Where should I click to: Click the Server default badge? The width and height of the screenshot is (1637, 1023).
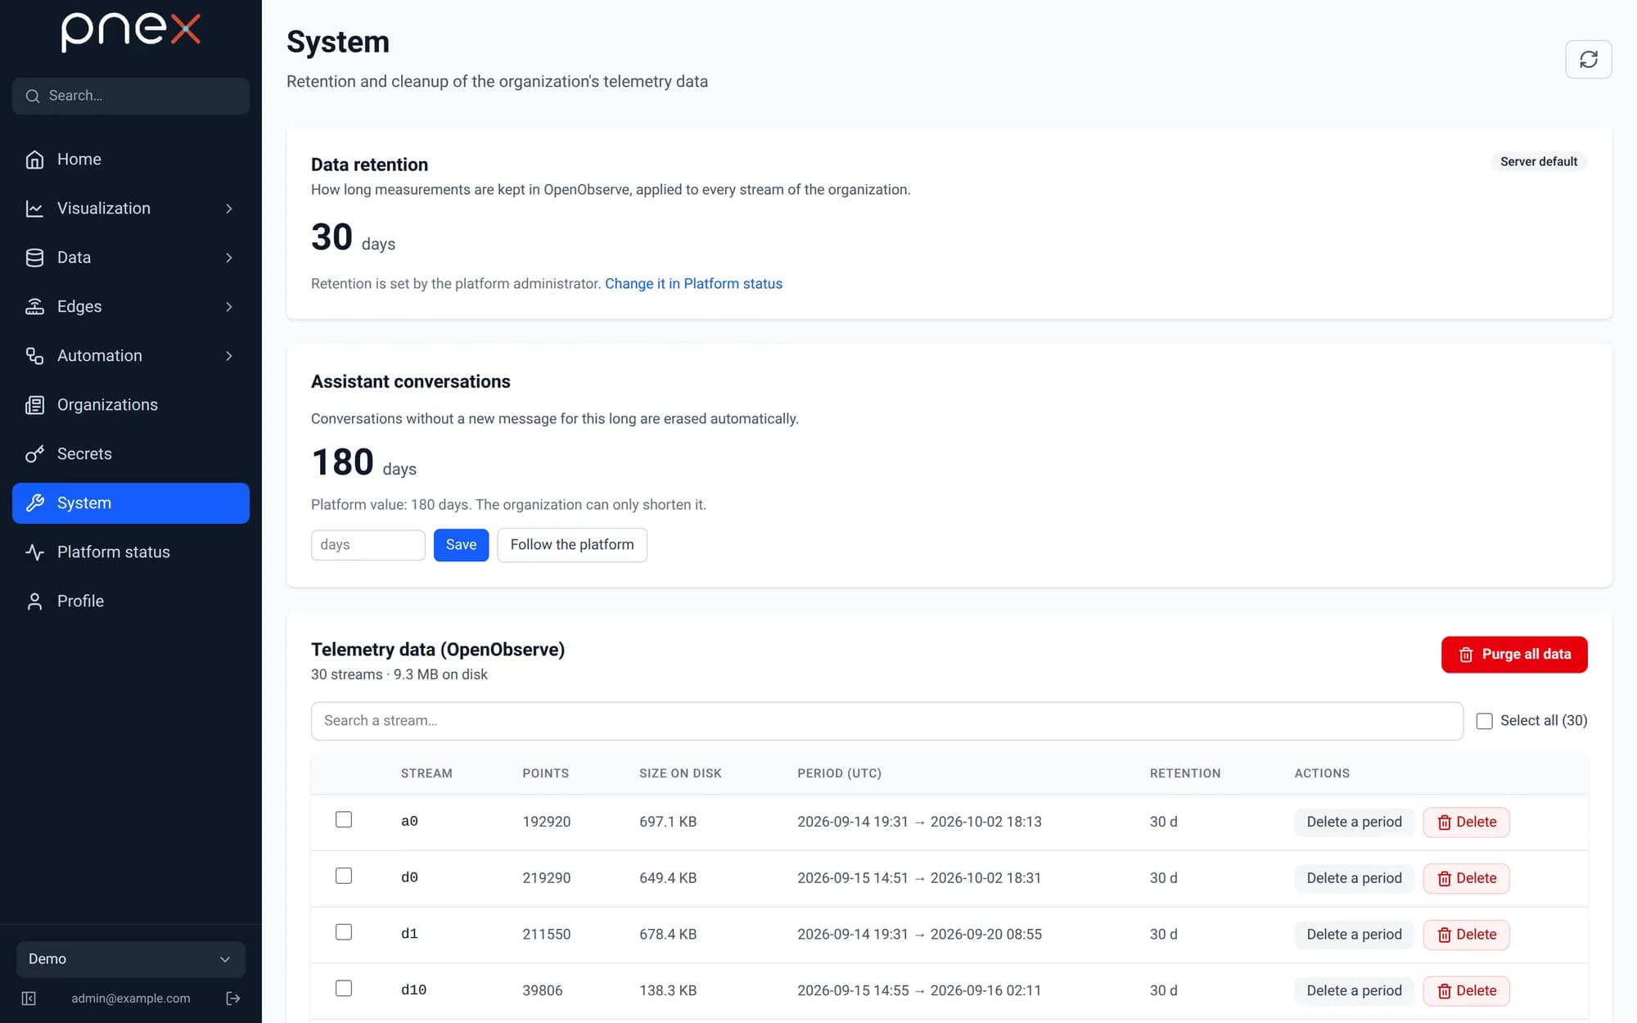(1538, 162)
